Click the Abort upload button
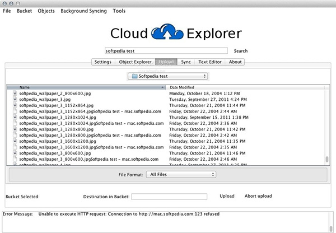 pyautogui.click(x=258, y=196)
